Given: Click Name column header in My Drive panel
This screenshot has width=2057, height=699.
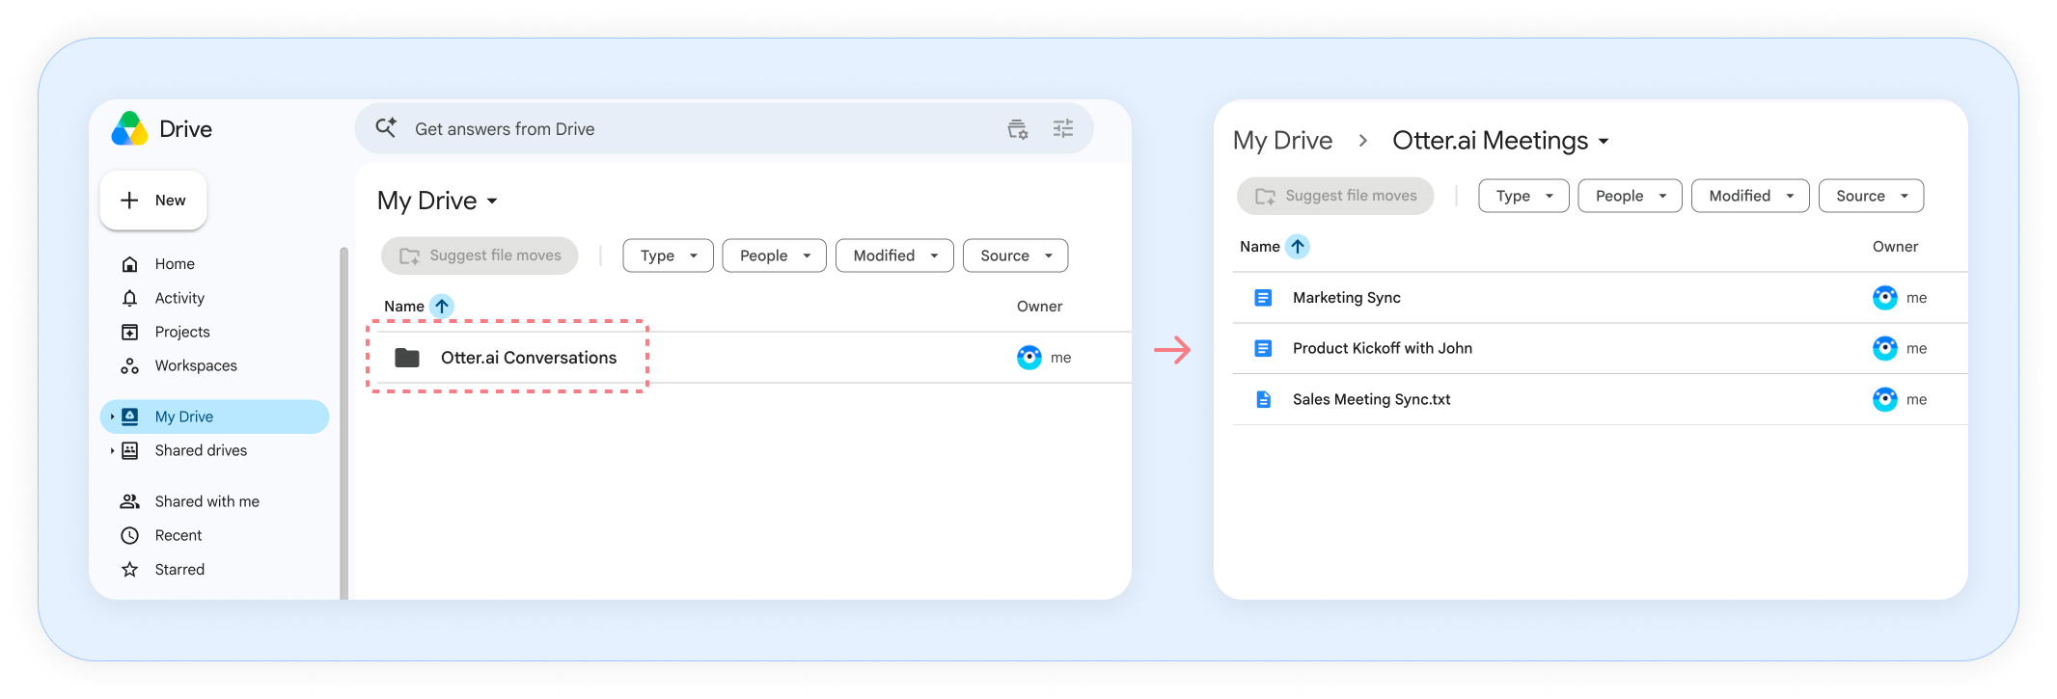Looking at the screenshot, I should pos(404,306).
